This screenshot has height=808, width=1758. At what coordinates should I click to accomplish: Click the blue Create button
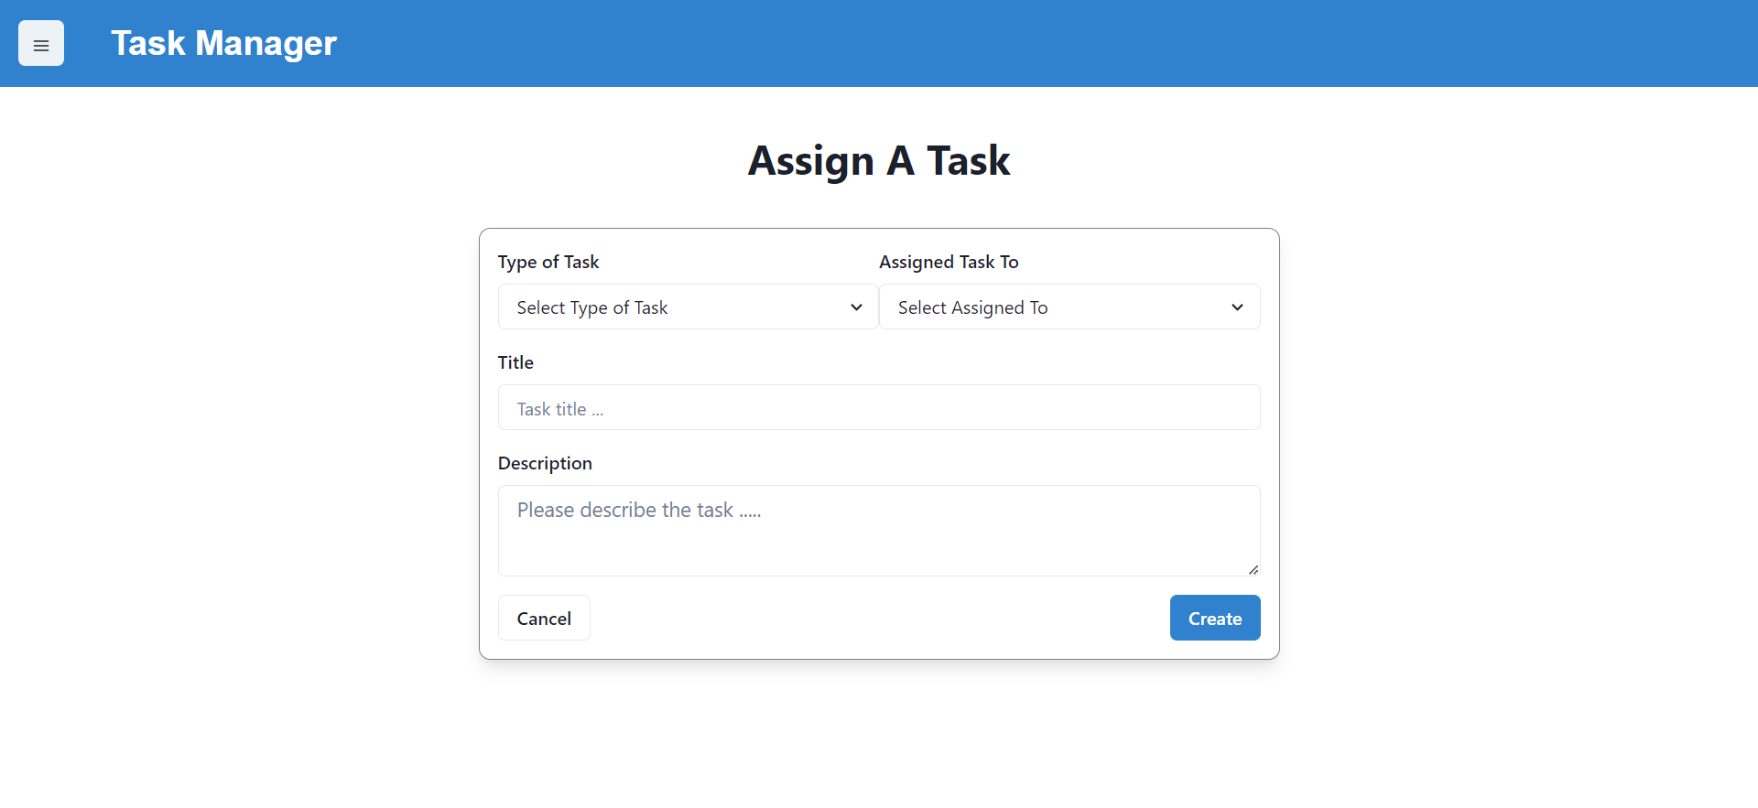pos(1215,618)
